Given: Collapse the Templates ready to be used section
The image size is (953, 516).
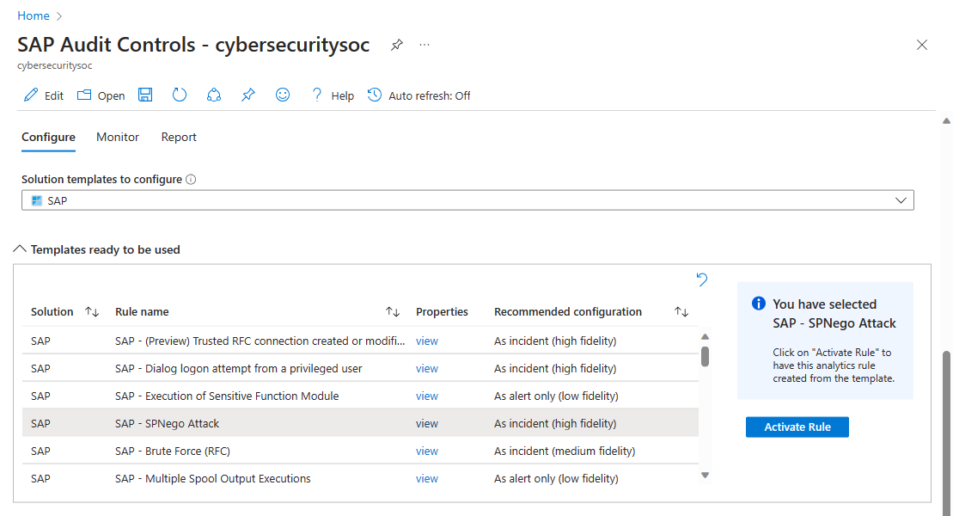Looking at the screenshot, I should click(20, 249).
